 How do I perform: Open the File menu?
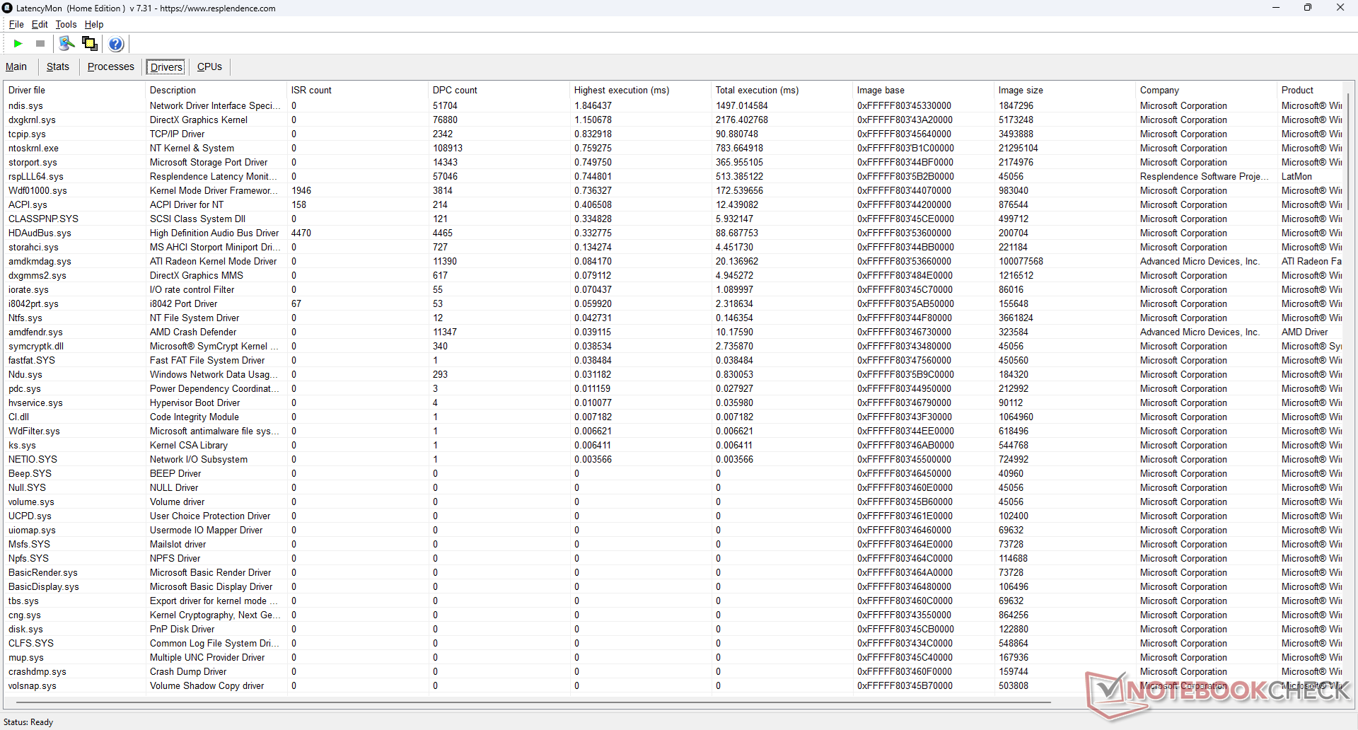(x=16, y=24)
